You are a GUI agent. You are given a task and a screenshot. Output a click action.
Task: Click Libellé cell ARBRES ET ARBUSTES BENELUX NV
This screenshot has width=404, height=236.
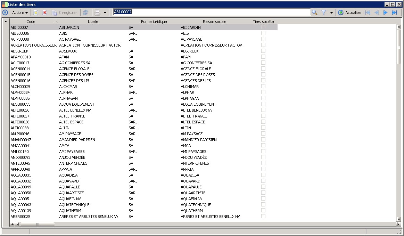(89, 217)
